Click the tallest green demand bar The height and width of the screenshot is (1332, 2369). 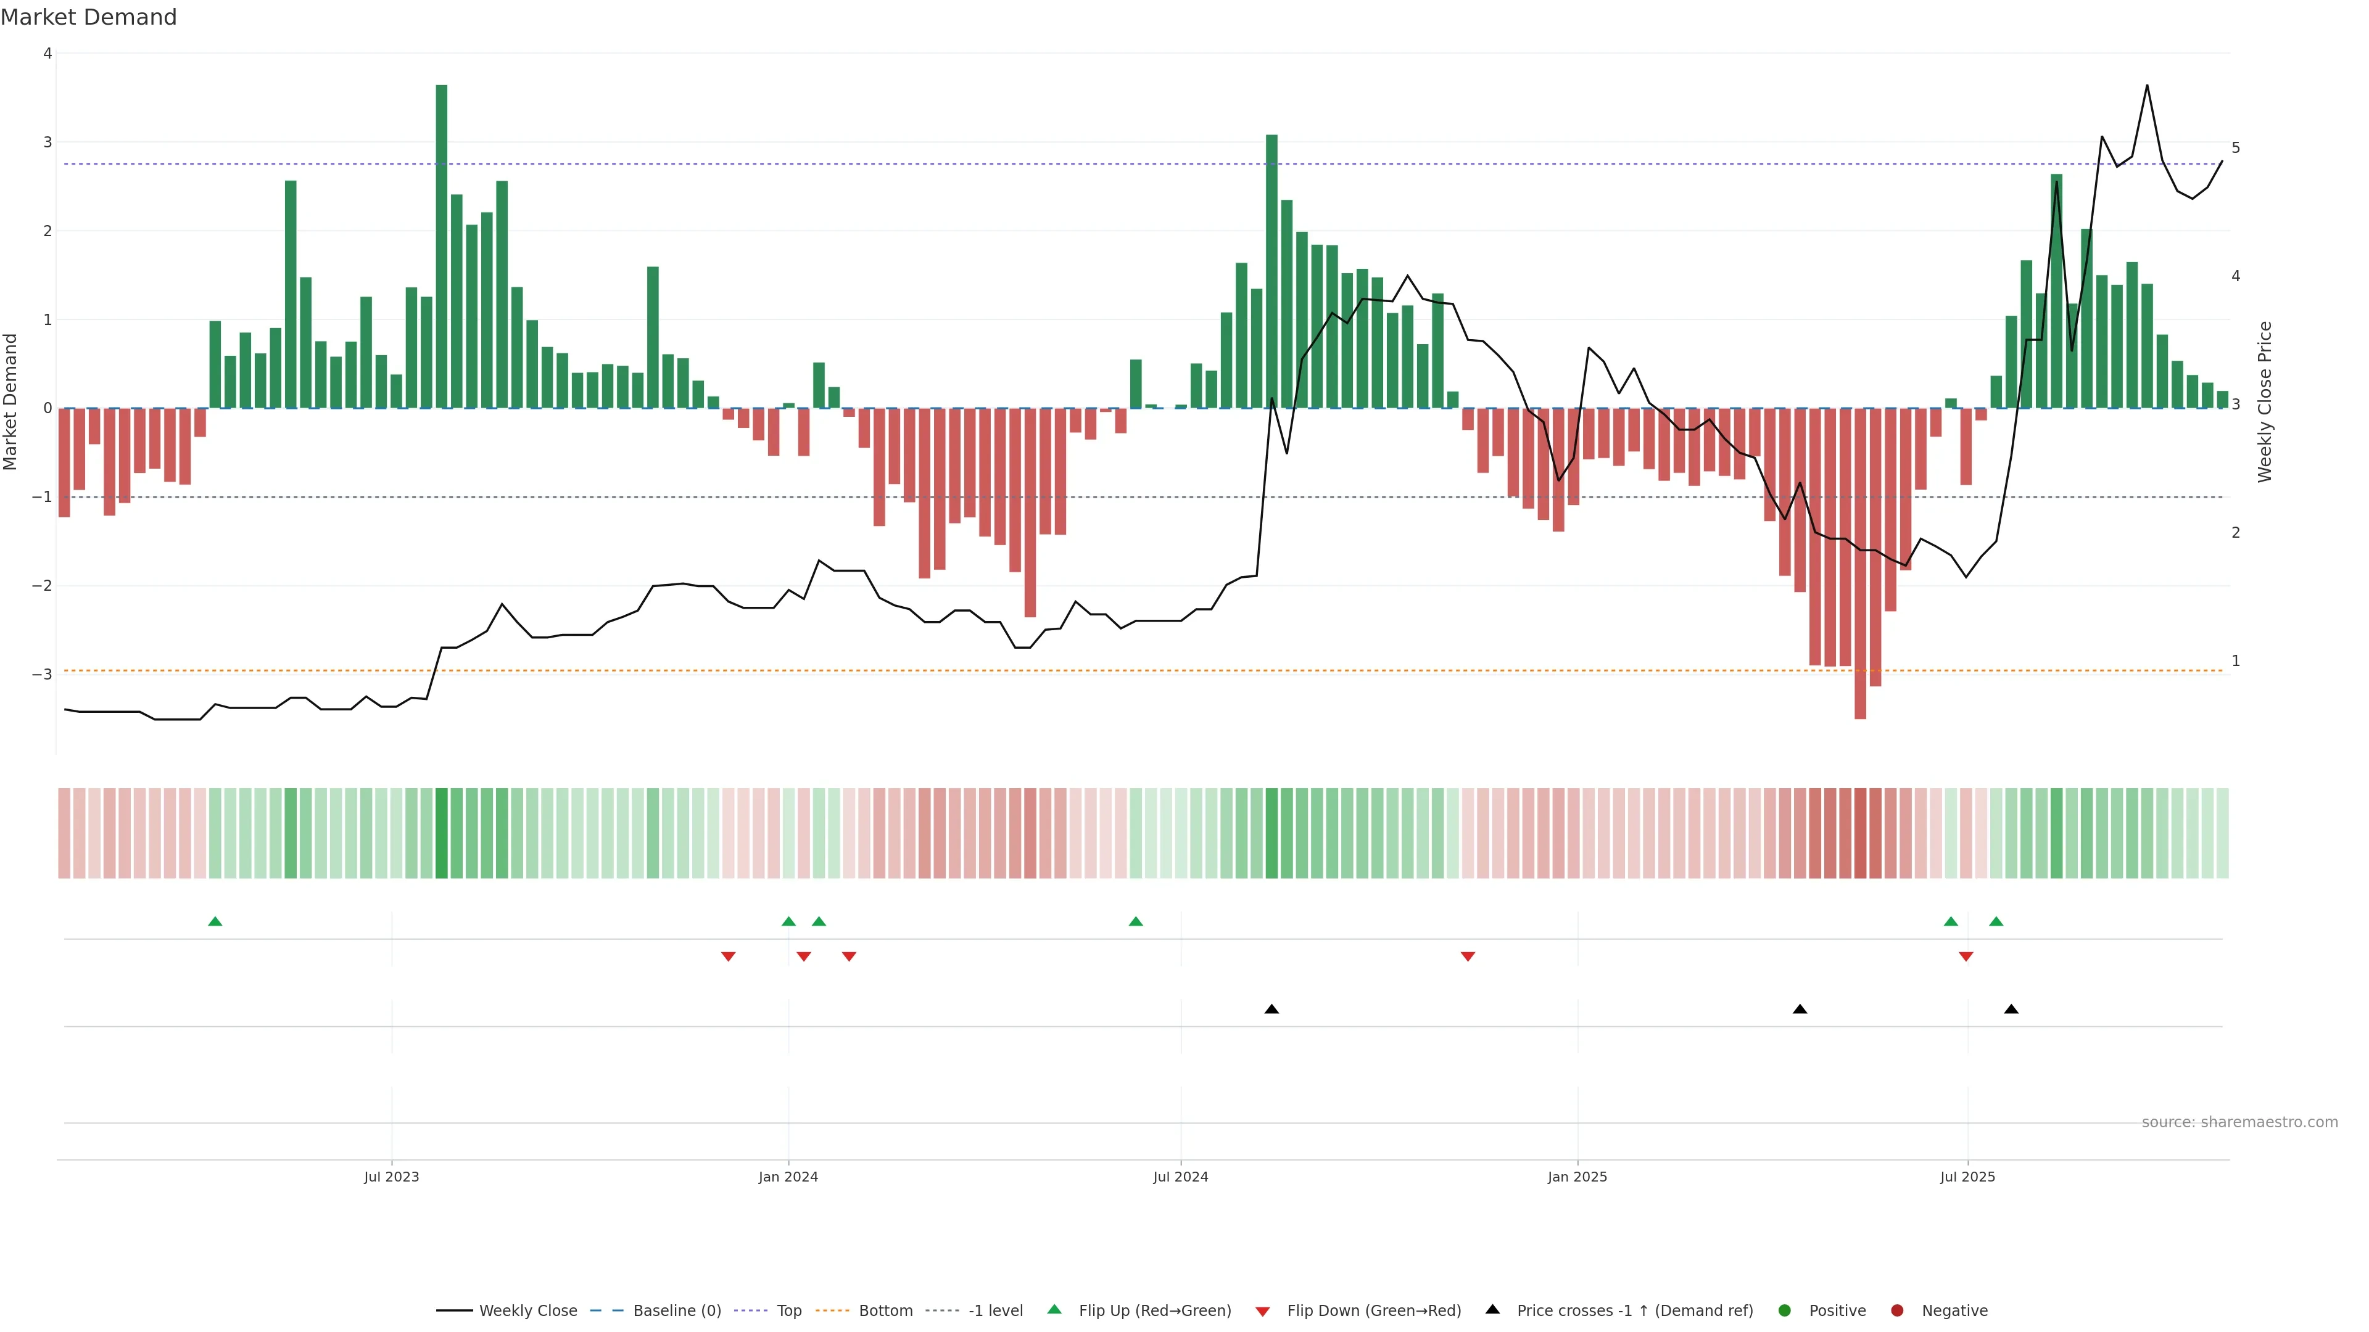pos(442,247)
